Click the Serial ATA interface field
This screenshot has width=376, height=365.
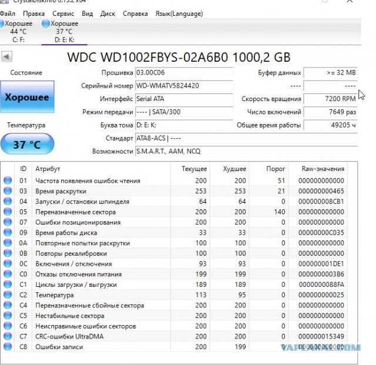coord(184,99)
